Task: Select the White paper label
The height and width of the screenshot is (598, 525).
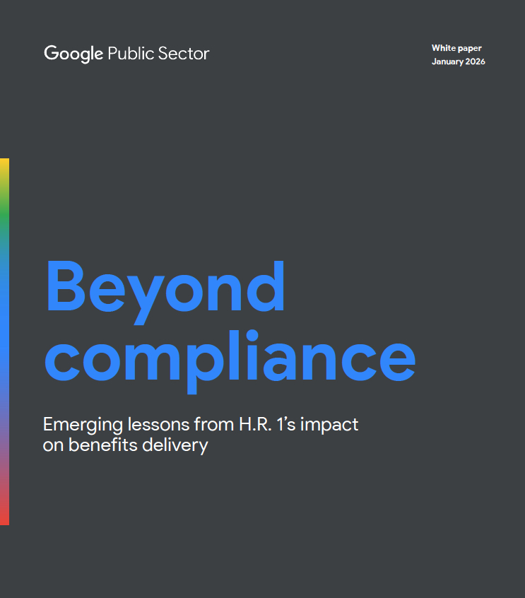Action: pyautogui.click(x=456, y=48)
